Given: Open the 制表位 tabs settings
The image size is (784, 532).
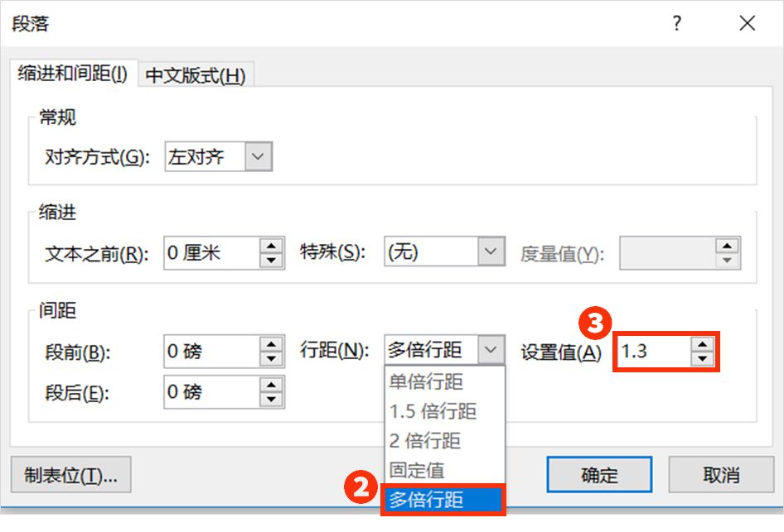Looking at the screenshot, I should pyautogui.click(x=70, y=476).
